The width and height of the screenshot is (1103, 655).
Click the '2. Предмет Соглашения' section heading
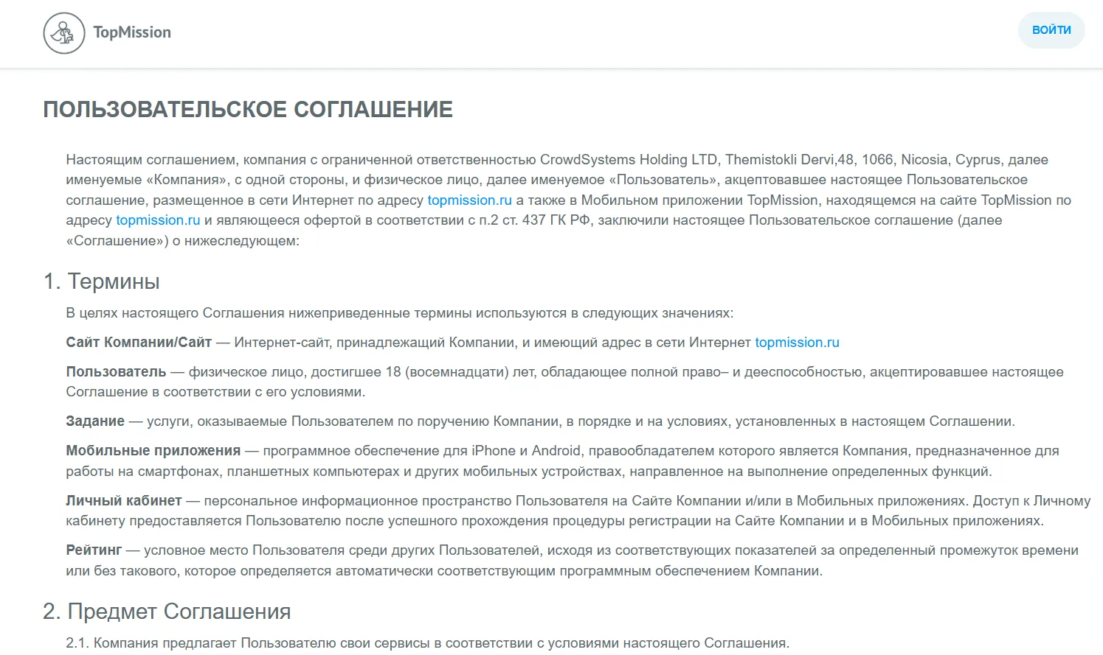[x=167, y=612]
